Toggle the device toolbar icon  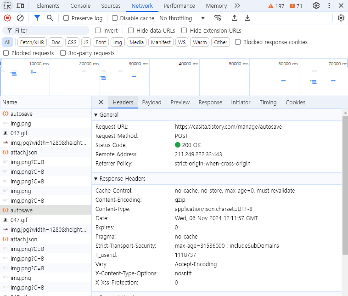tap(20, 6)
